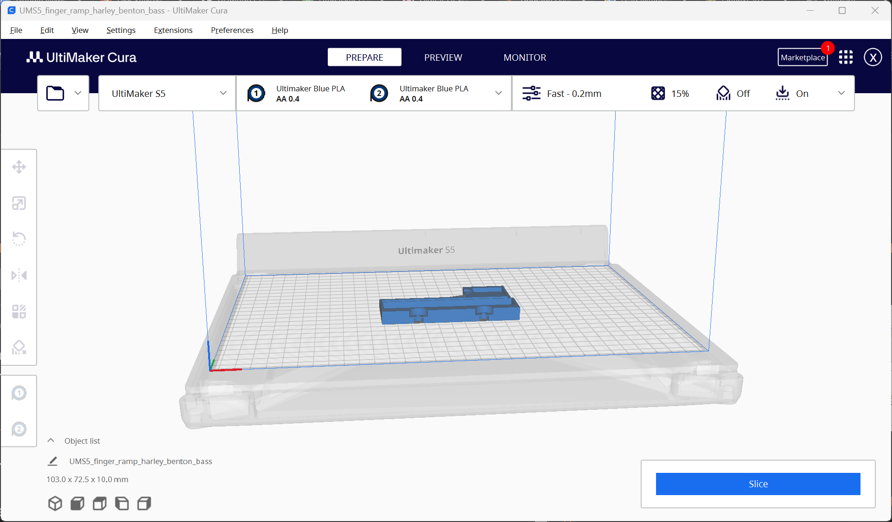
Task: Select the Move tool in the left toolbar
Action: coord(19,167)
